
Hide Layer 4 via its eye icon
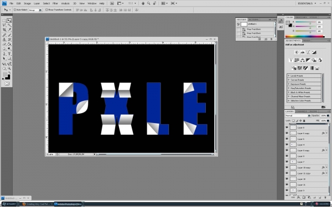tap(287, 145)
